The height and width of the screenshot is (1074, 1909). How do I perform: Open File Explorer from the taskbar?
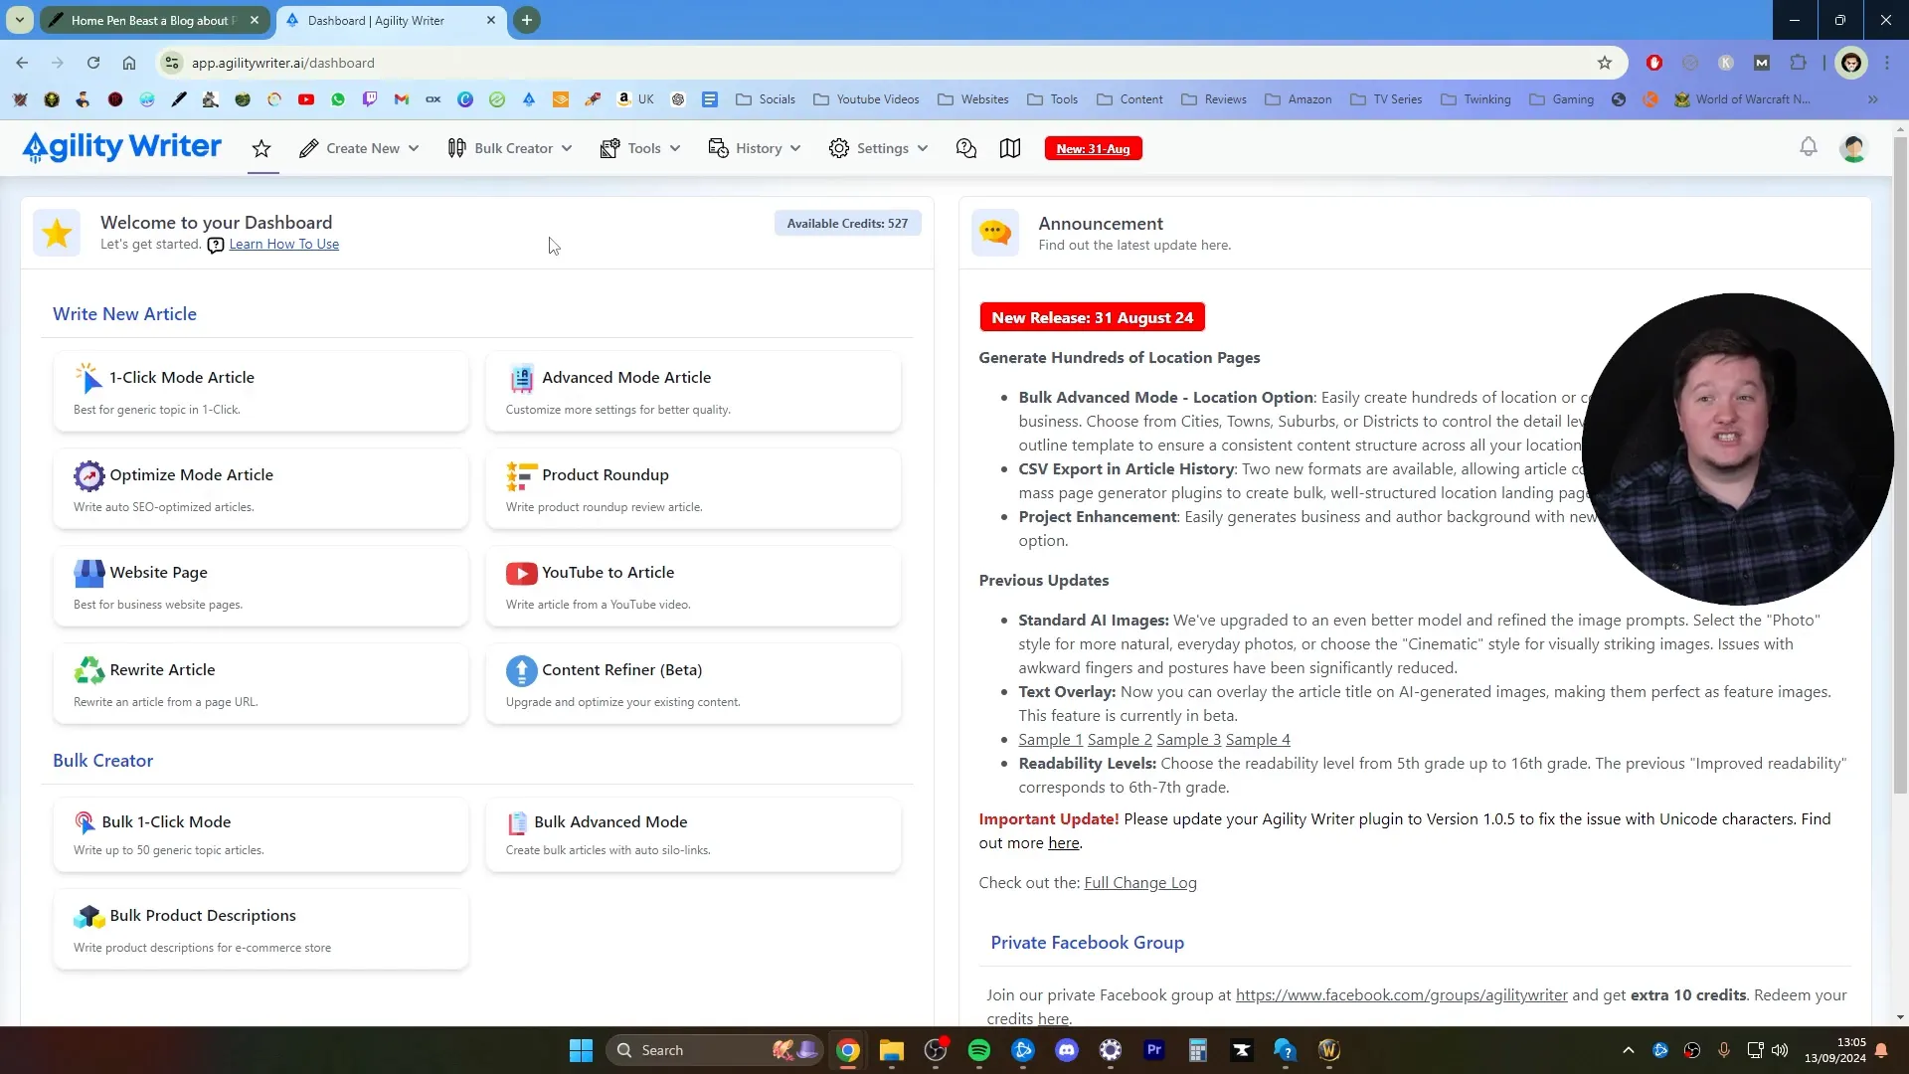tap(891, 1050)
